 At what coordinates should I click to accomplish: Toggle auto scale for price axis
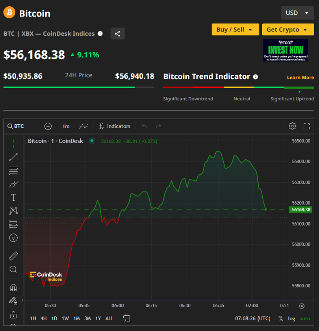tap(304, 318)
